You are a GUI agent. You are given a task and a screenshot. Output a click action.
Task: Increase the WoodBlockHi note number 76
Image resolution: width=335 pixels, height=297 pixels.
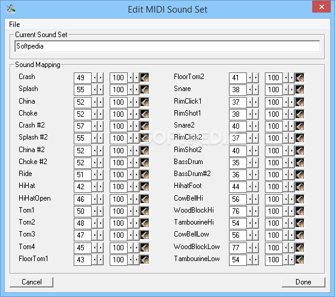255,211
